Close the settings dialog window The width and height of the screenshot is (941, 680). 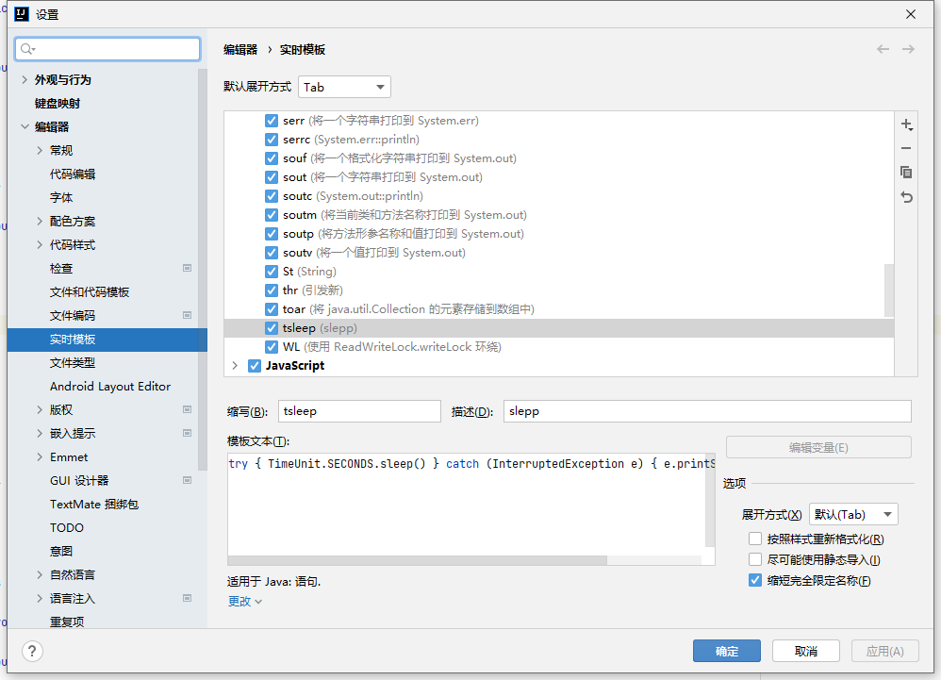(911, 14)
